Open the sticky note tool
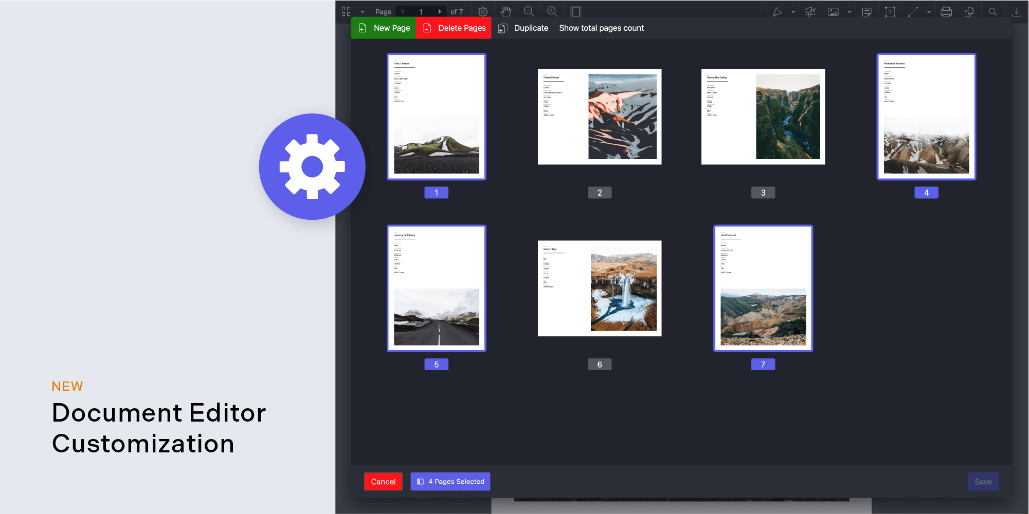This screenshot has height=514, width=1029. coord(867,11)
